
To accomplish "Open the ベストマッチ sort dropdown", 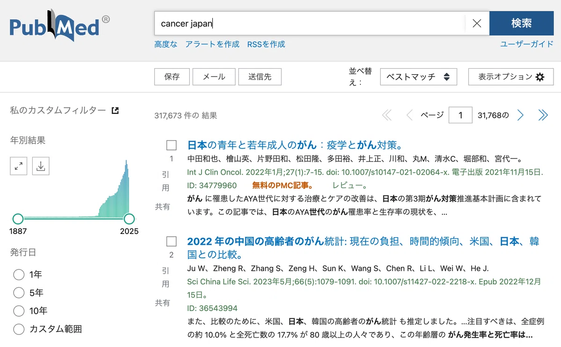I will coord(418,77).
